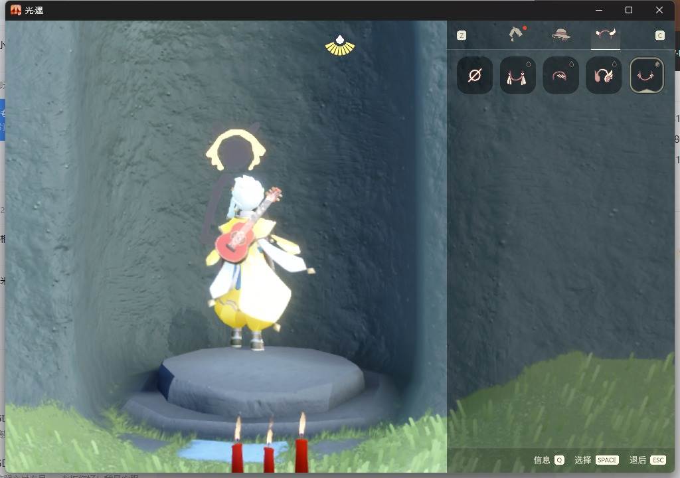Equip the tassel earrings accessory
This screenshot has width=680, height=478.
coord(517,76)
